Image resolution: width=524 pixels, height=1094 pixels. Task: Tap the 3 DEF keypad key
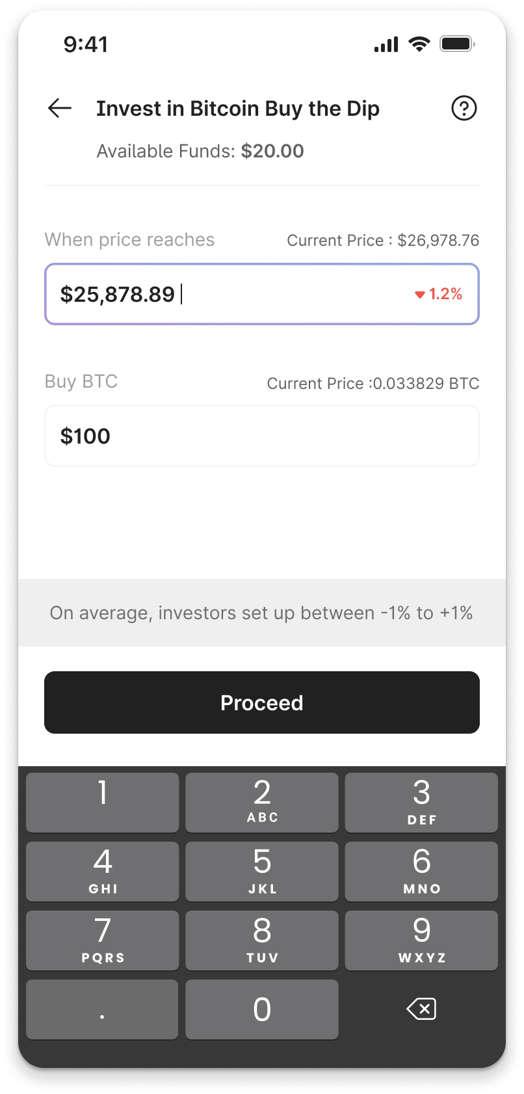(x=421, y=803)
